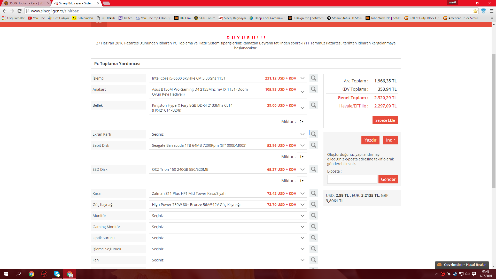Bookmark page with the star icon
Image resolution: width=496 pixels, height=279 pixels.
coord(475,11)
